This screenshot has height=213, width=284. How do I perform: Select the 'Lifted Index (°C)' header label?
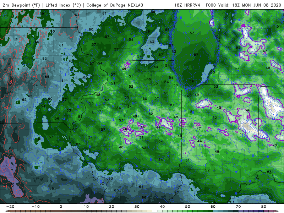63,5
